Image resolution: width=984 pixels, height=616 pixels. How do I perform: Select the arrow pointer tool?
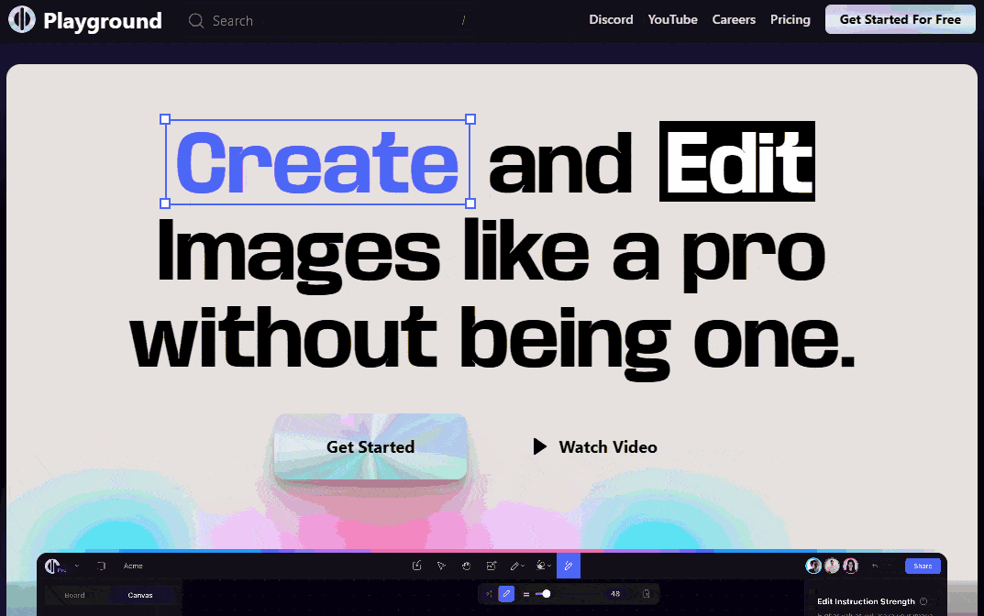(x=441, y=566)
